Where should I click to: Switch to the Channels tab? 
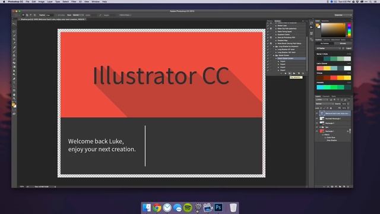[326, 96]
